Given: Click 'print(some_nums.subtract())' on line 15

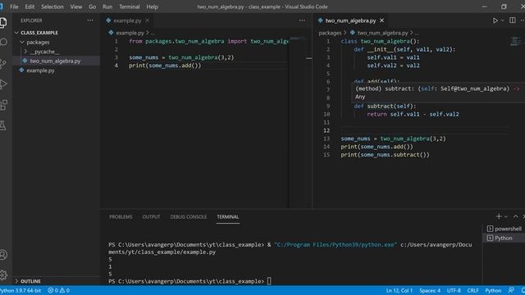Looking at the screenshot, I should (385, 155).
